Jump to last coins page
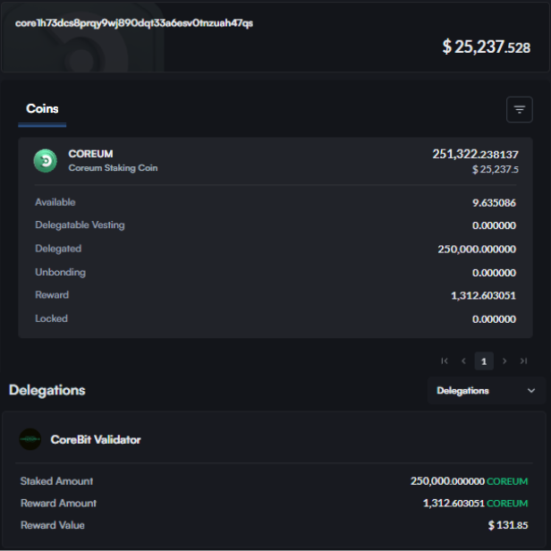This screenshot has height=551, width=551. tap(523, 361)
